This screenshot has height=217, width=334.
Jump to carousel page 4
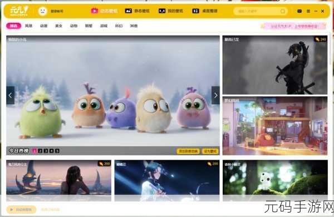coord(52,151)
